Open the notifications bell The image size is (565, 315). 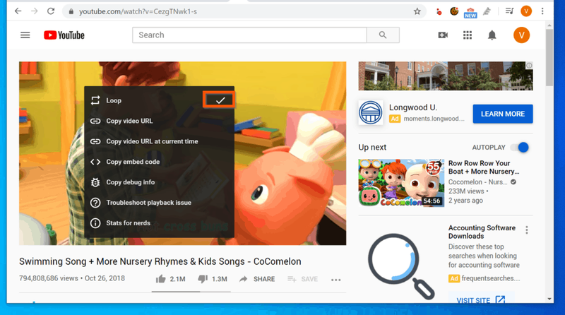492,35
